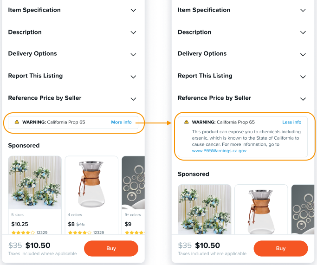This screenshot has width=317, height=265.
Task: Open the www.P65Warnings.ca.gov link
Action: pos(219,151)
